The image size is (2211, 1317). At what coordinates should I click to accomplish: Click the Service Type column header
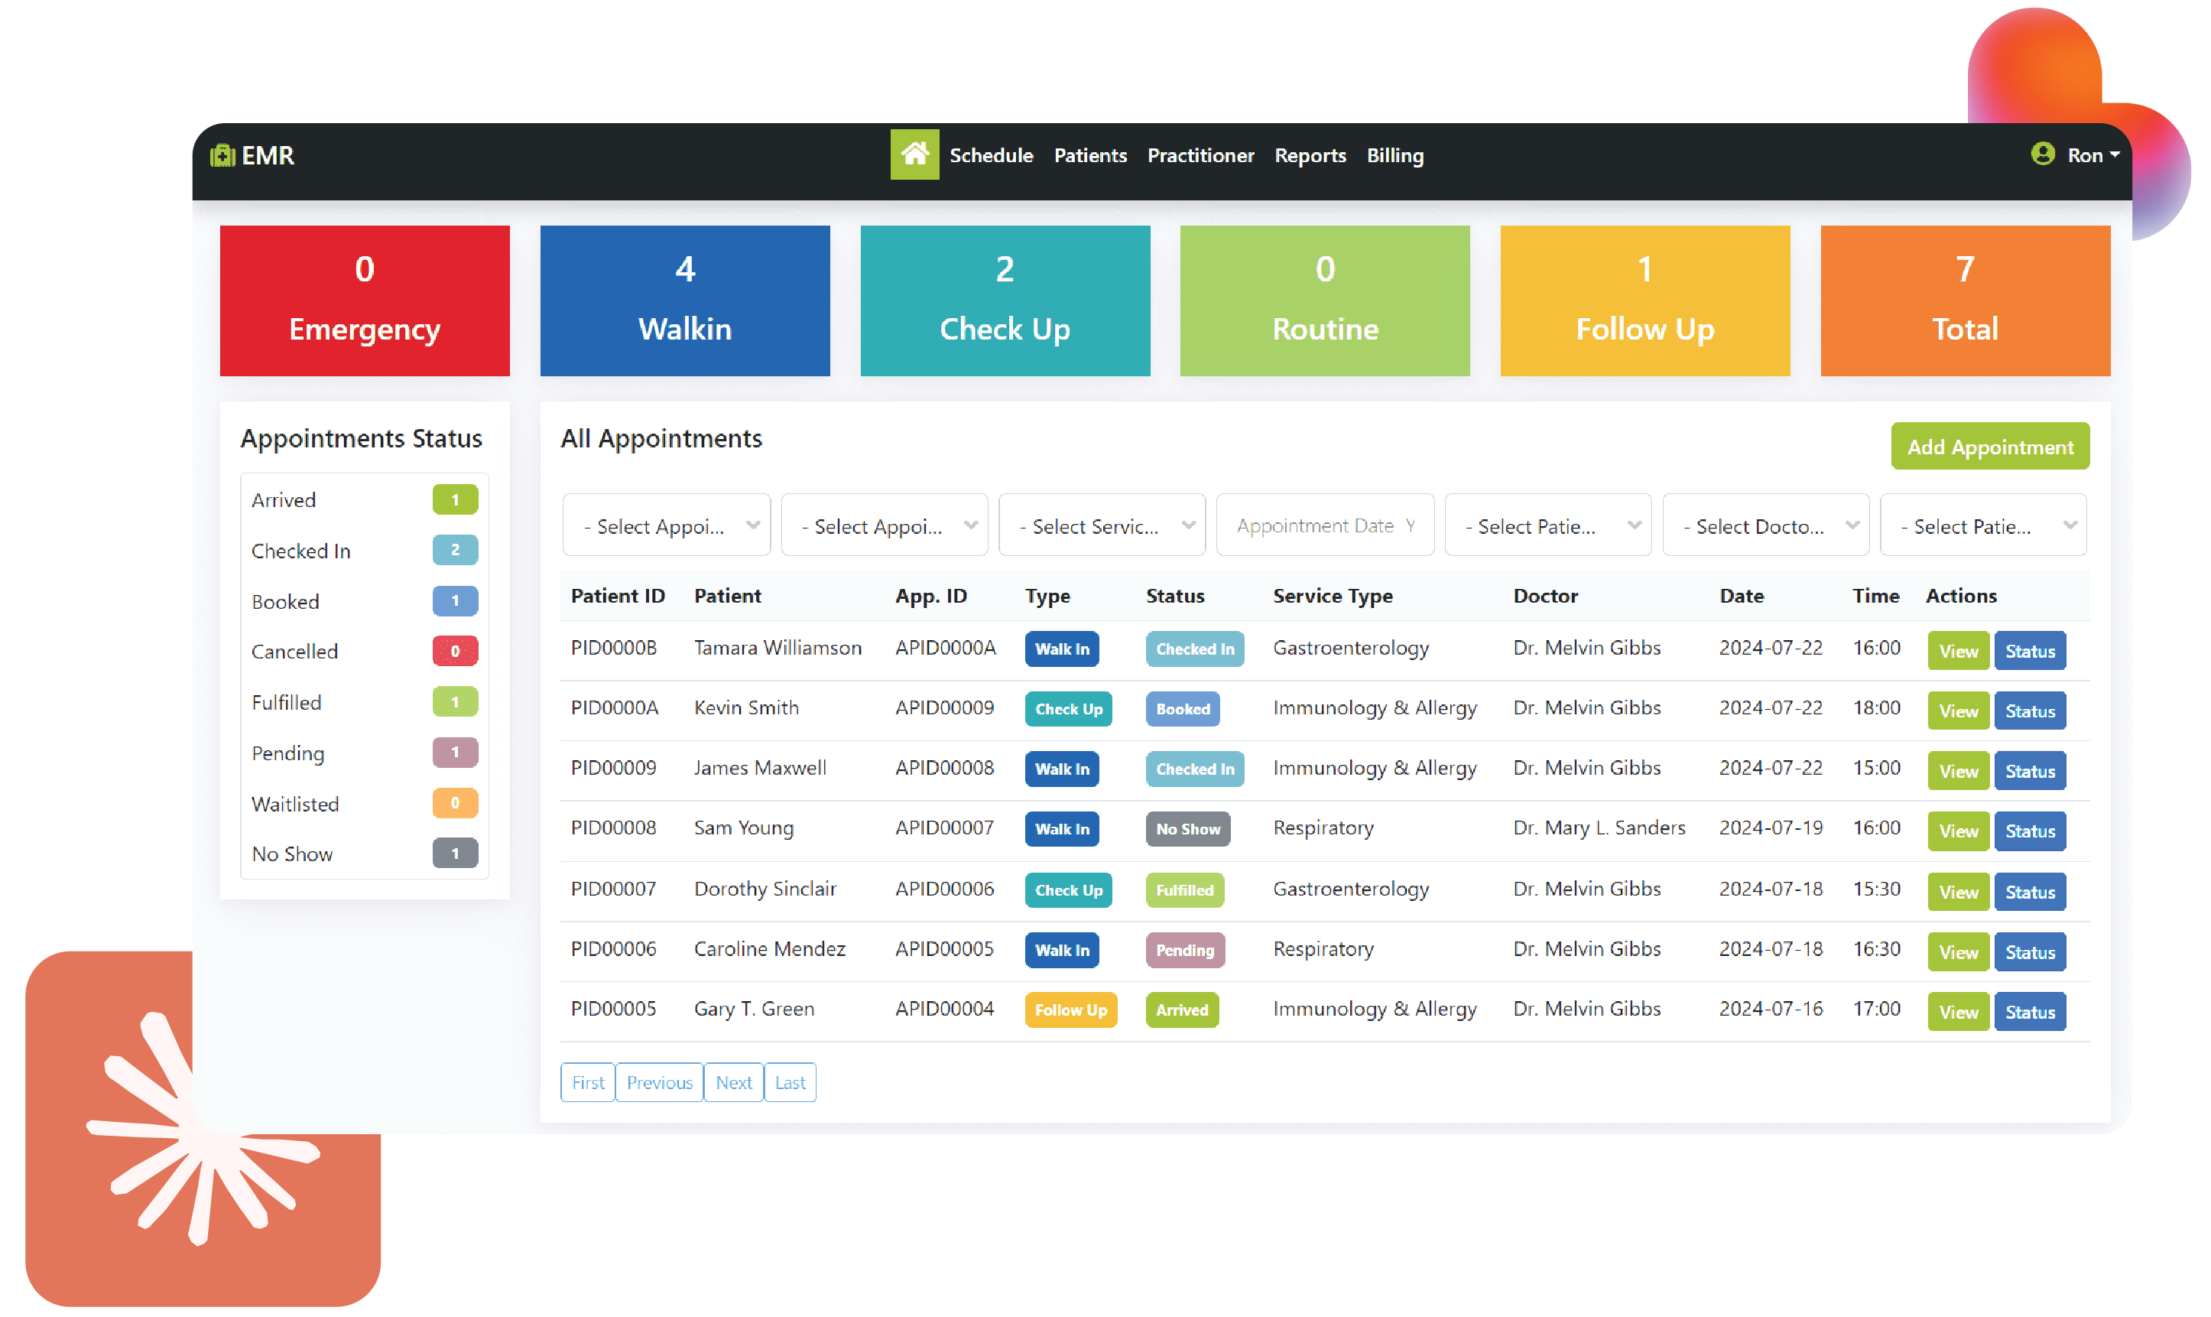click(1332, 596)
